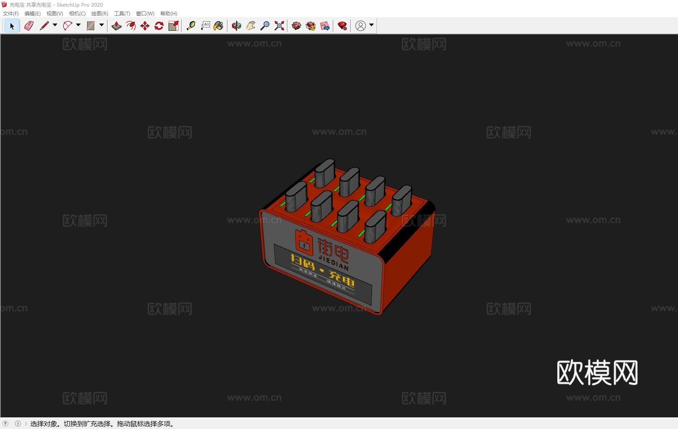Viewport: 678px width, 429px height.
Task: Pick the Line pencil tool
Action: pos(44,26)
